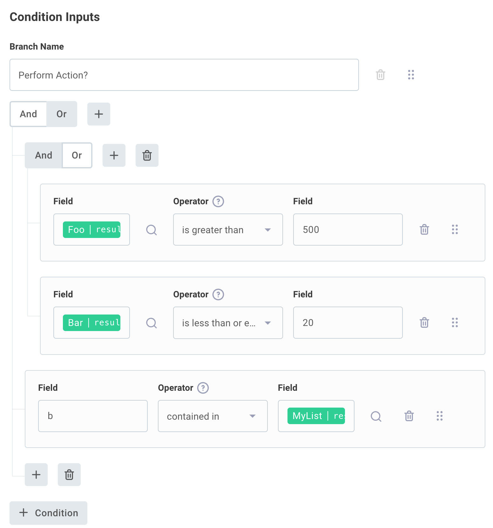Click the field containing value 20
The image size is (493, 528).
tap(348, 323)
